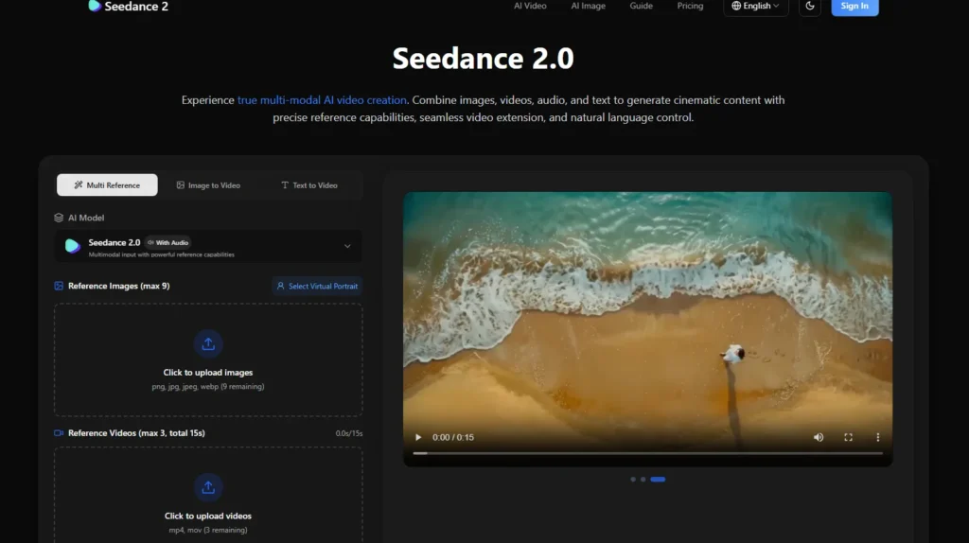Enter fullscreen on the video player

849,437
